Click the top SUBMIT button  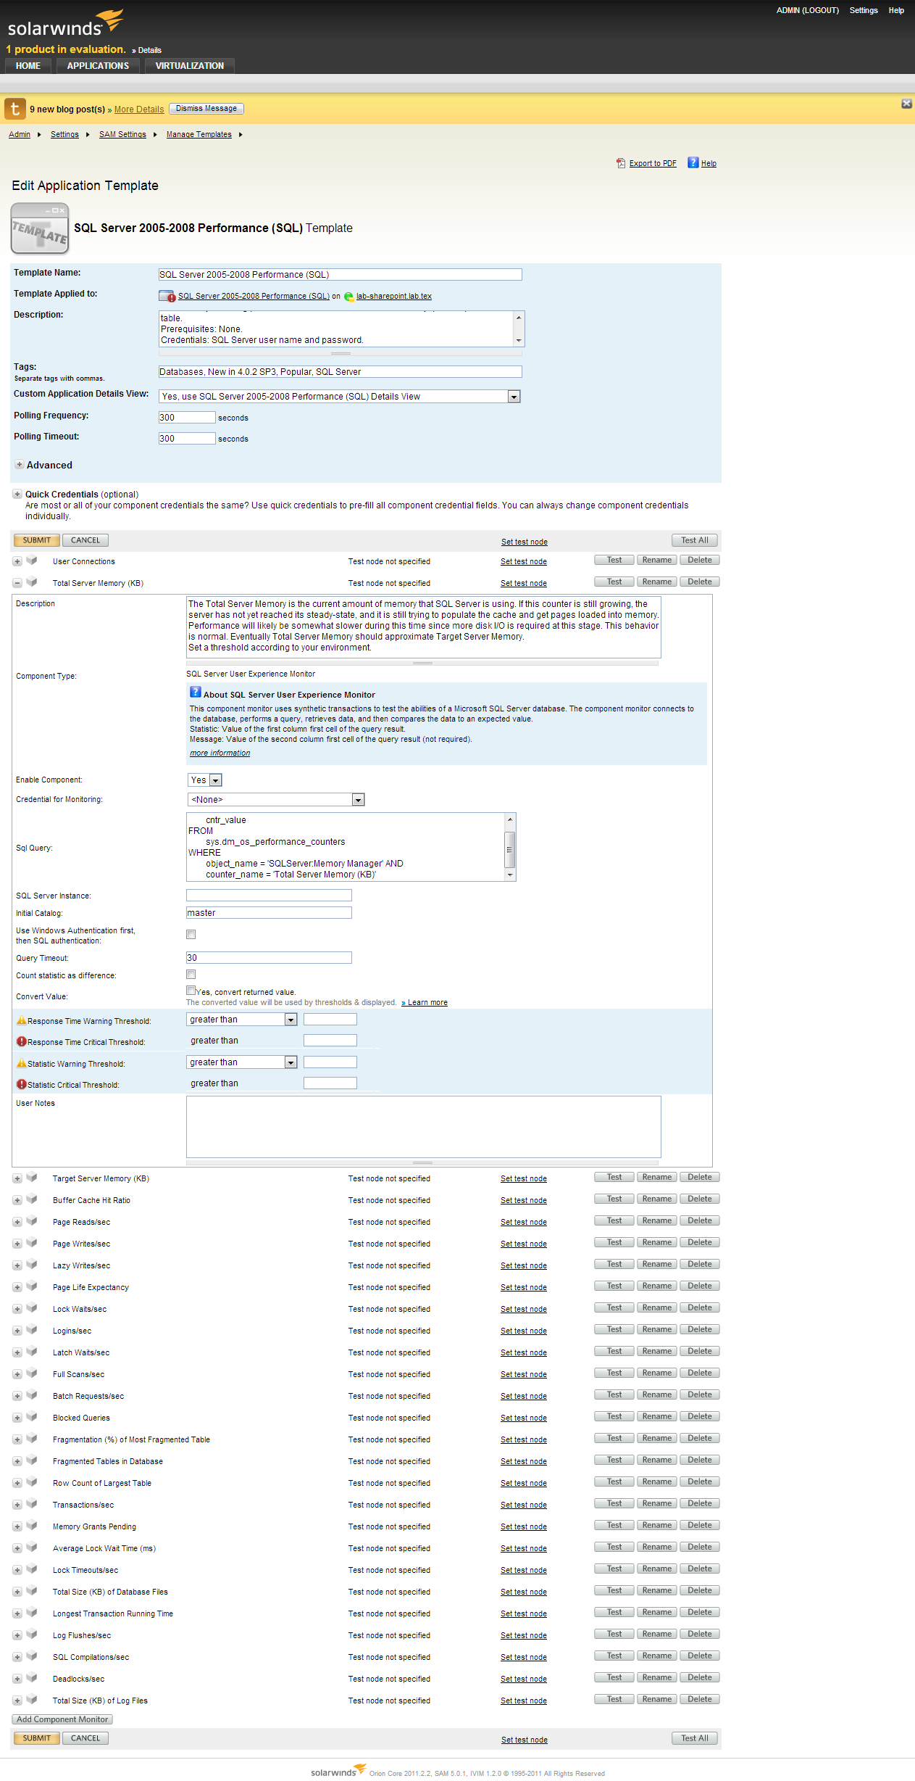point(37,540)
